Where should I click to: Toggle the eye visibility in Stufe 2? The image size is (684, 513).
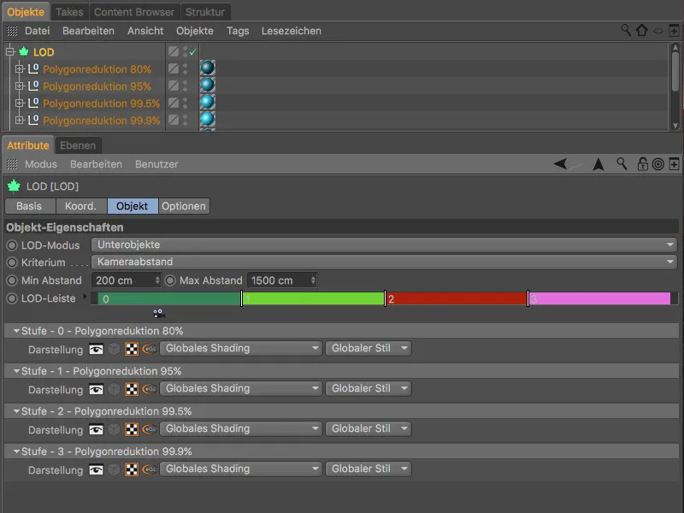point(96,429)
